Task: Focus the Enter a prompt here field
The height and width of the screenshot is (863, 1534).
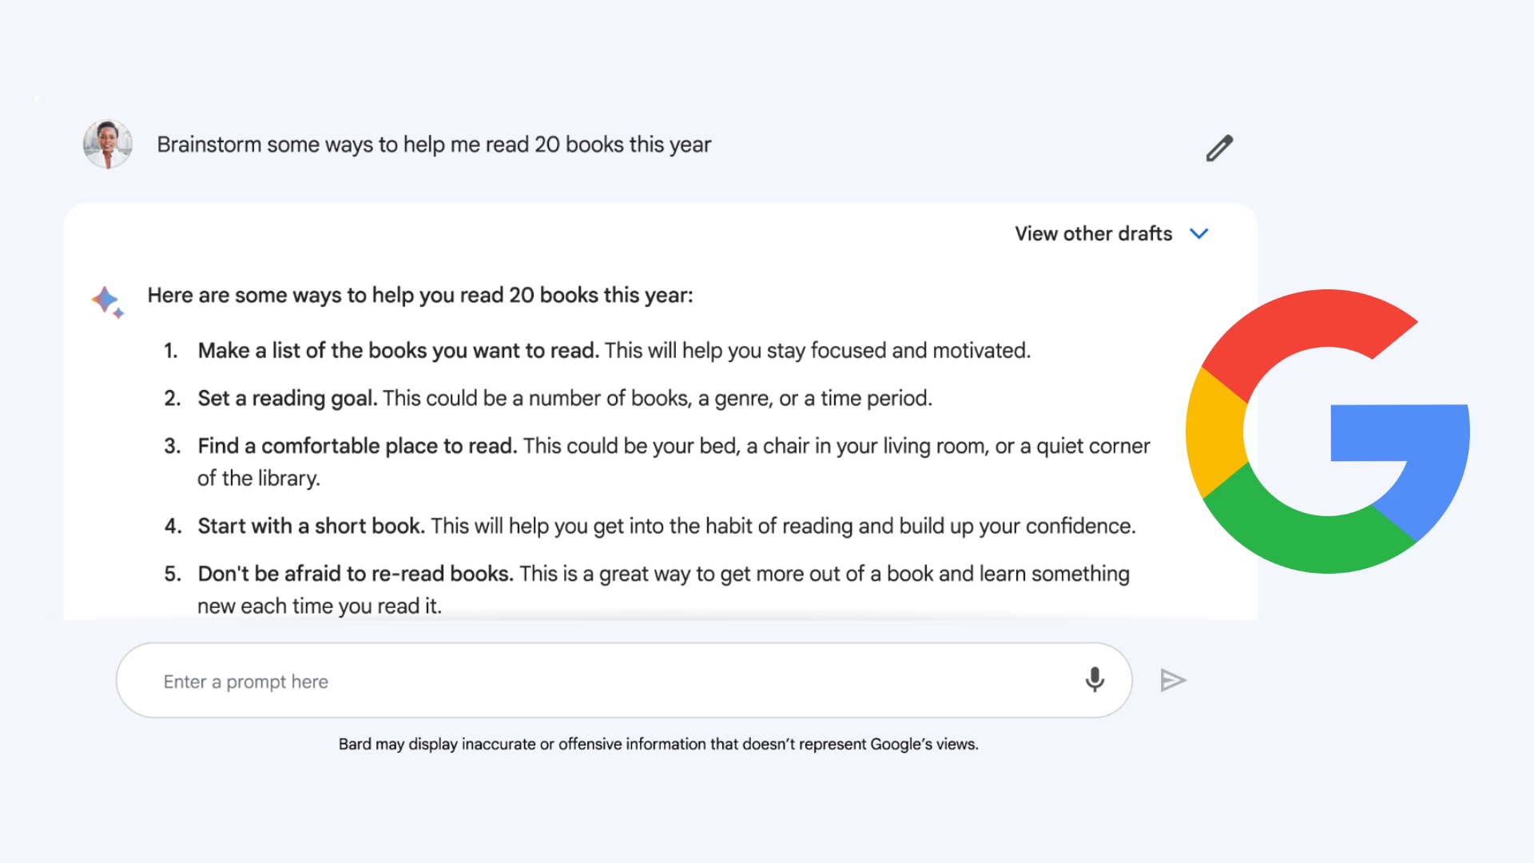Action: 624,680
